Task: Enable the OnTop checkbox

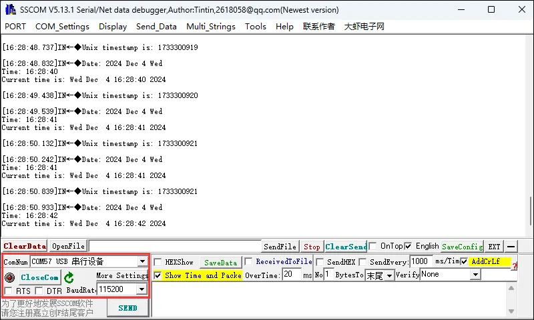Action: [x=373, y=246]
